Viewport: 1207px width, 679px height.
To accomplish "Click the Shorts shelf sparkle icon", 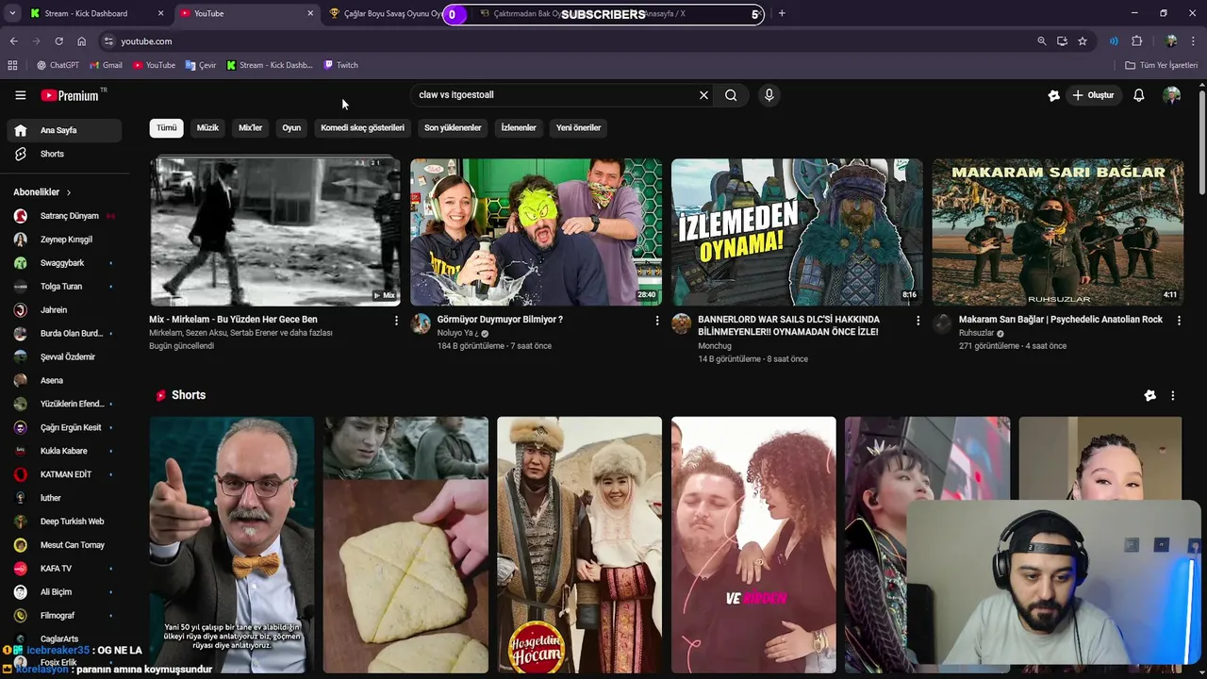I will pyautogui.click(x=1149, y=396).
